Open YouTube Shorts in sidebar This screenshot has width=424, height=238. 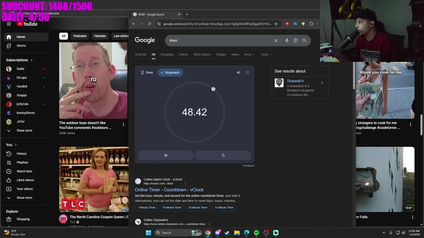pyautogui.click(x=26, y=46)
